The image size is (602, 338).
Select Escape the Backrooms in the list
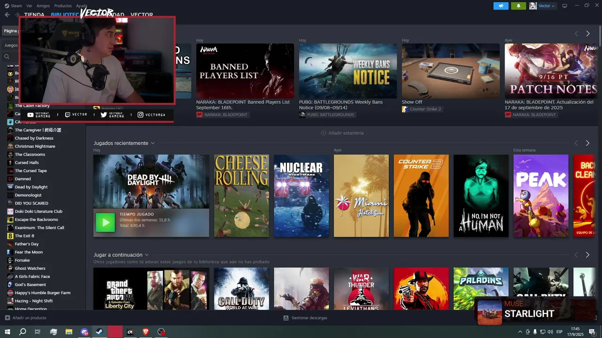36,219
